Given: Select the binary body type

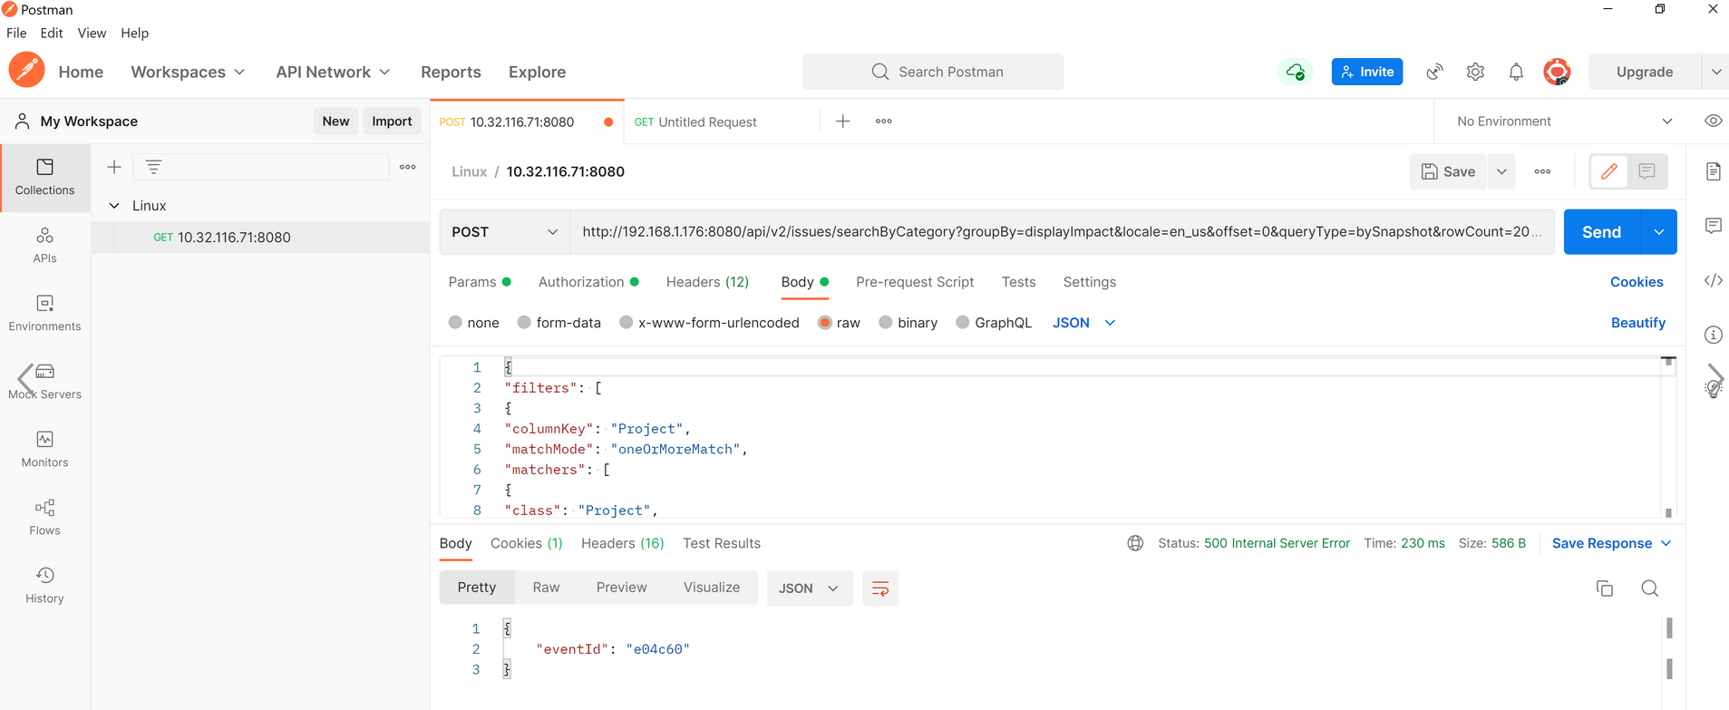Looking at the screenshot, I should coord(886,323).
